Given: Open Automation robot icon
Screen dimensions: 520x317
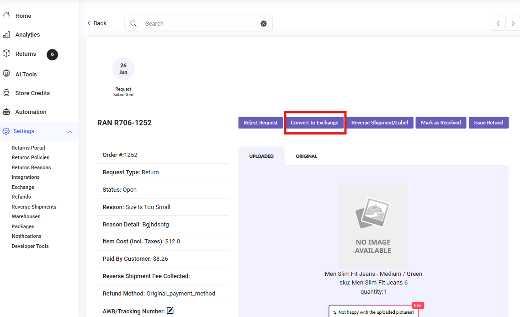Looking at the screenshot, I should pos(6,112).
